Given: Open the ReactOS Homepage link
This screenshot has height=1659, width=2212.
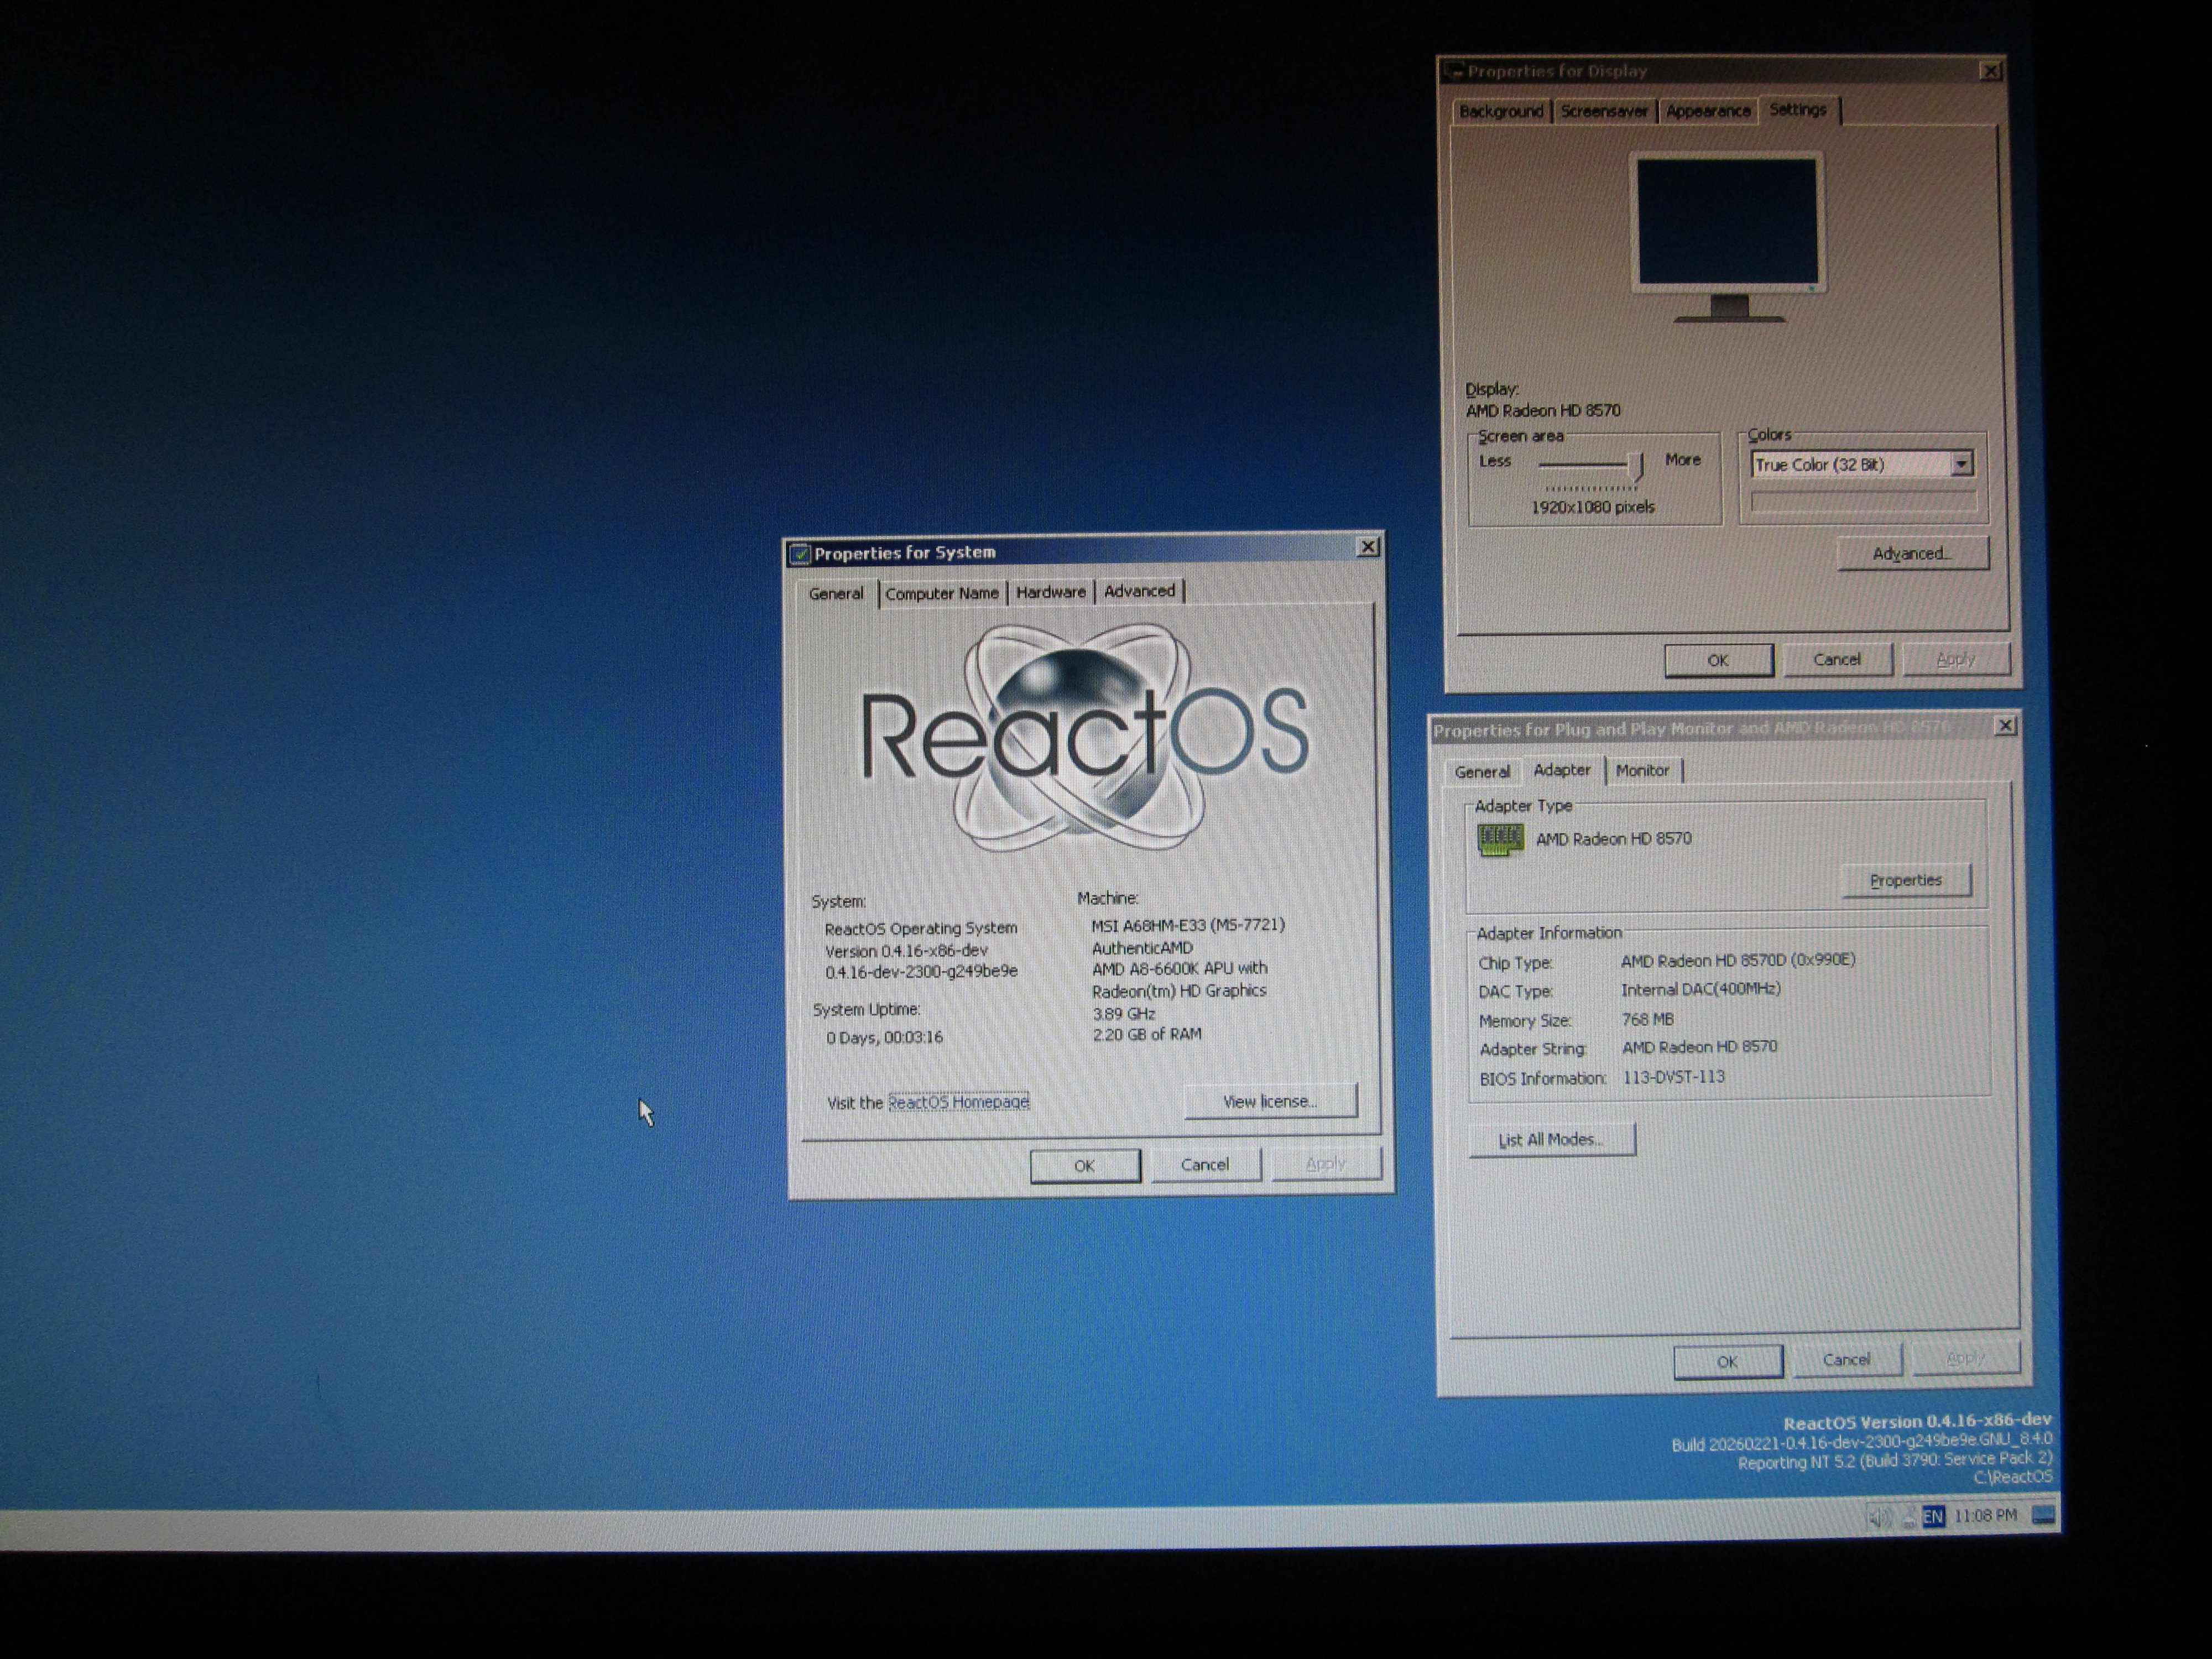Looking at the screenshot, I should point(958,1102).
